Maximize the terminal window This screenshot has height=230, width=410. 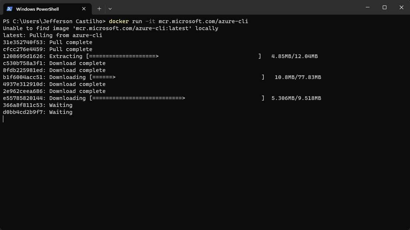tap(384, 7)
